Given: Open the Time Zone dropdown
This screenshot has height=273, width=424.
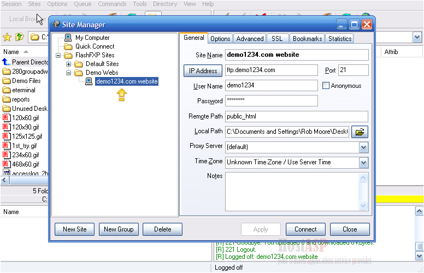Looking at the screenshot, I should point(364,163).
